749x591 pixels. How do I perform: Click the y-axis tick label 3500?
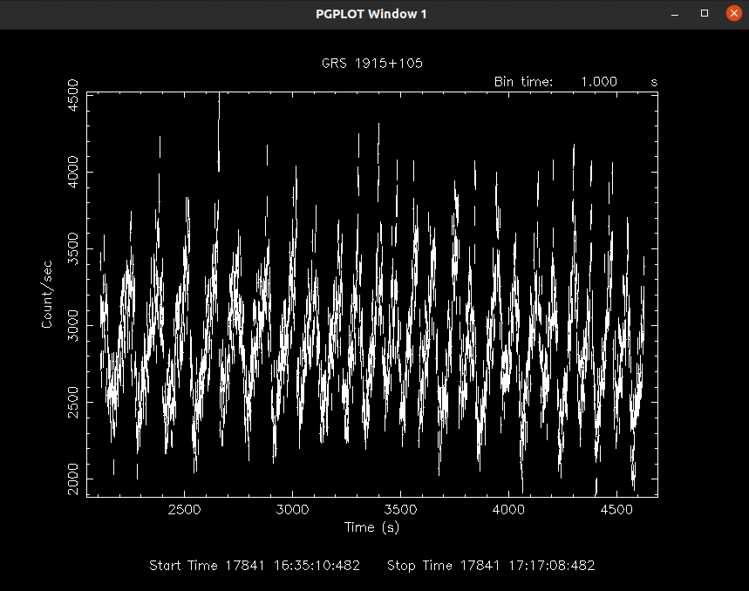(x=73, y=248)
